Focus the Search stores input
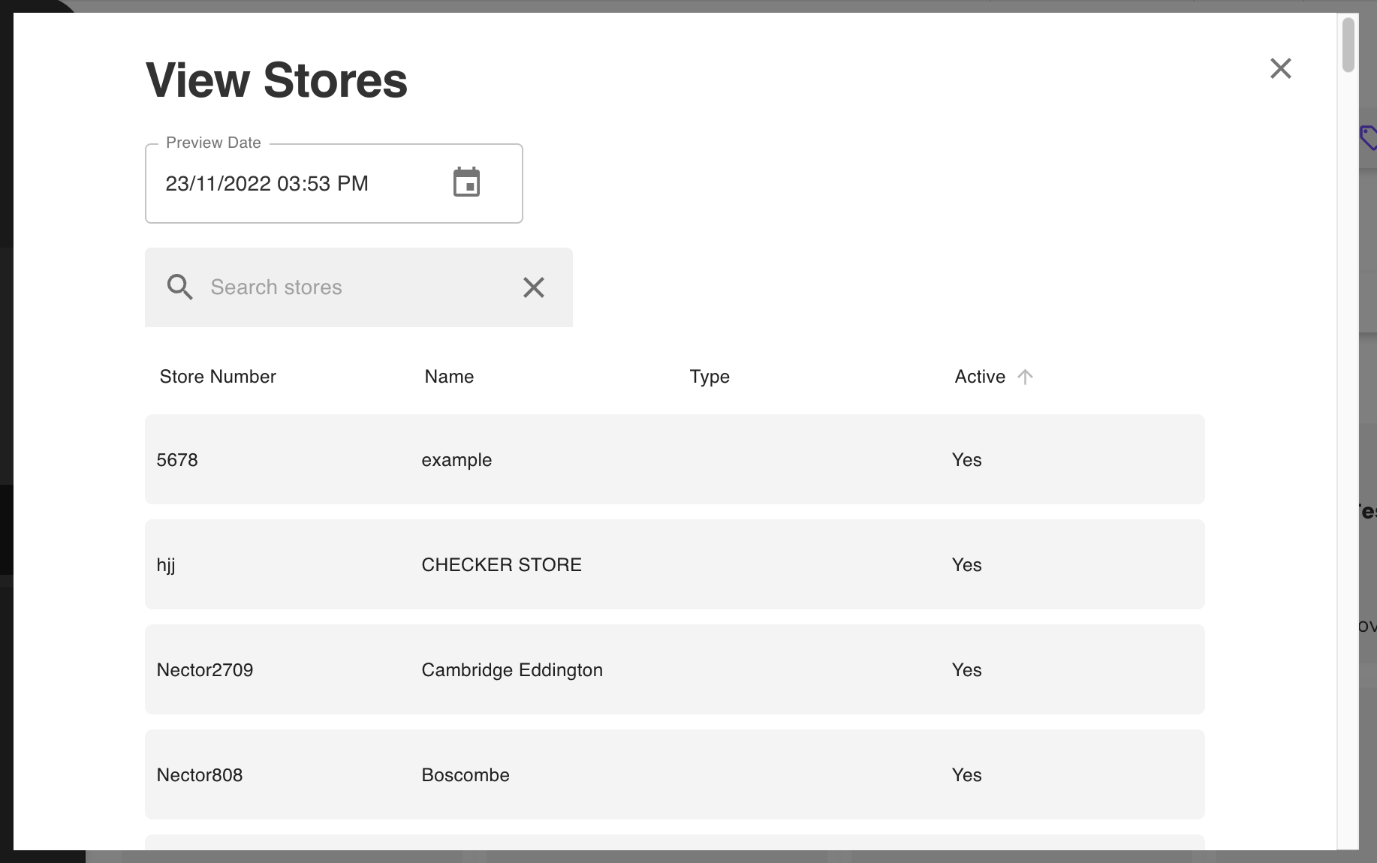This screenshot has width=1377, height=863. point(357,287)
